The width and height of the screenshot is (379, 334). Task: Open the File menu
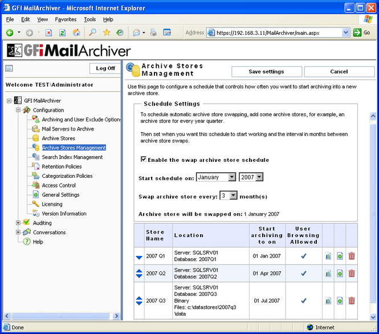pyautogui.click(x=10, y=19)
